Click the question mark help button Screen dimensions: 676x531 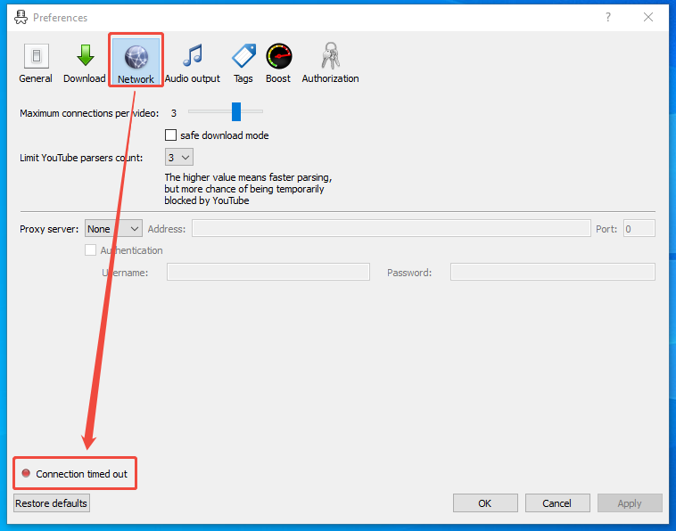tap(608, 17)
